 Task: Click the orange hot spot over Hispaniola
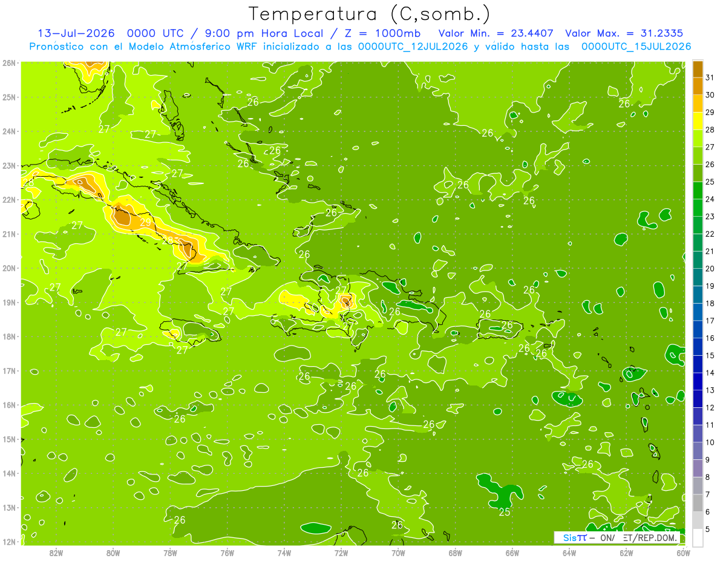[345, 301]
